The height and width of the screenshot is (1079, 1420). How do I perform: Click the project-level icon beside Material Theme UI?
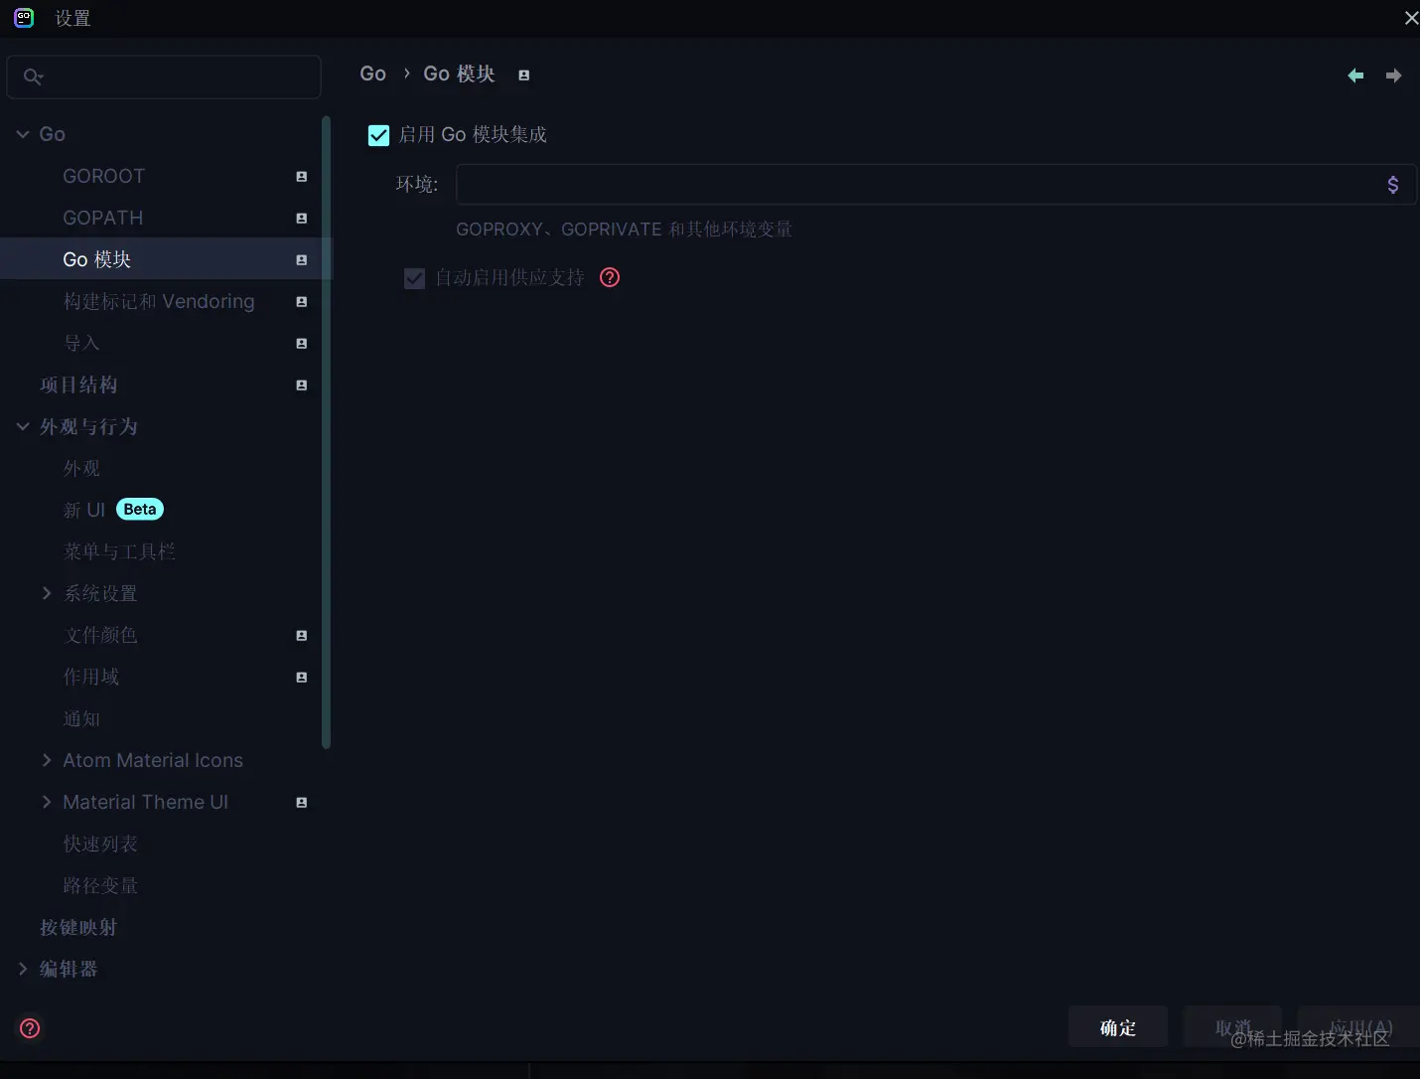(301, 802)
